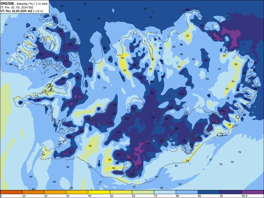Click the orange 10–20 legend swatch

[x=33, y=192]
